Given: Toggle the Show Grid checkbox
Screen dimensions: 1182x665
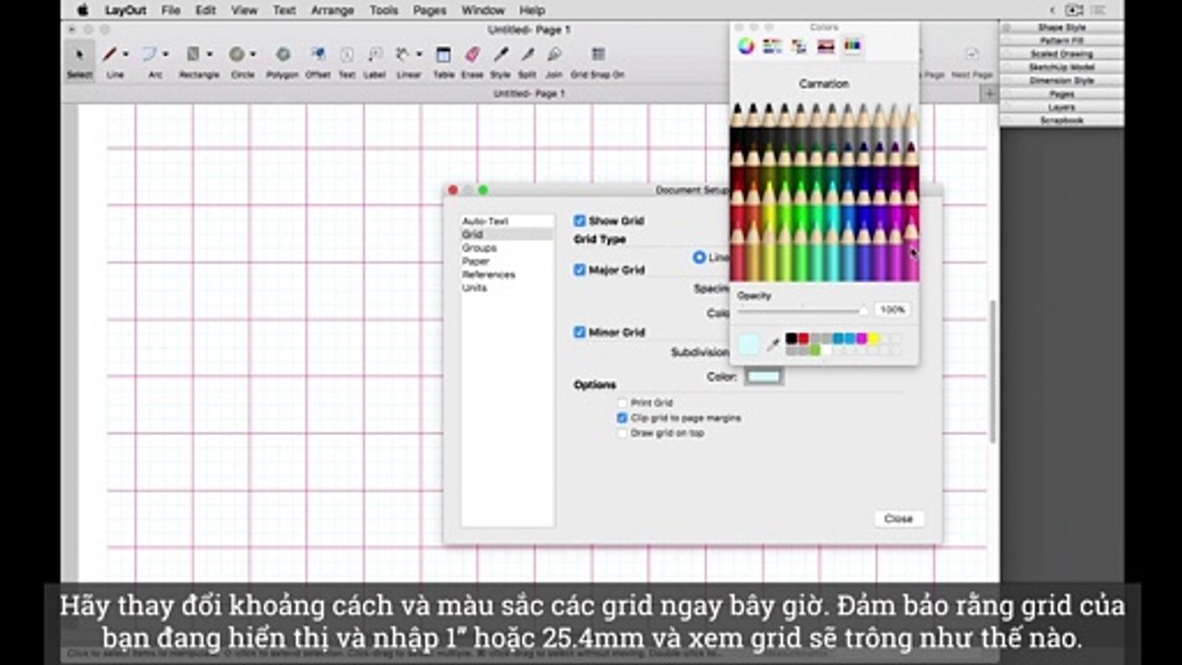Looking at the screenshot, I should pyautogui.click(x=580, y=221).
